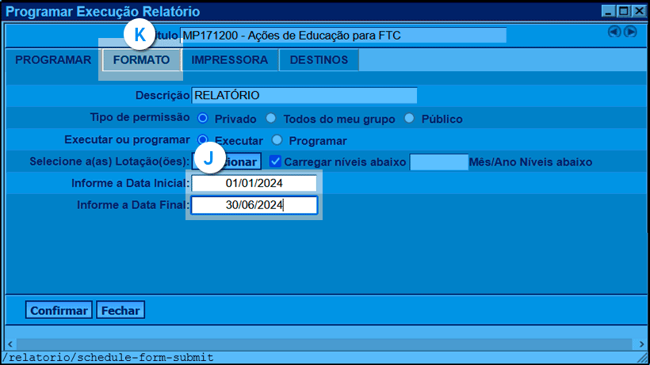Click the Selecione a(as) Lotação(ões) label
This screenshot has height=365, width=650.
[109, 162]
